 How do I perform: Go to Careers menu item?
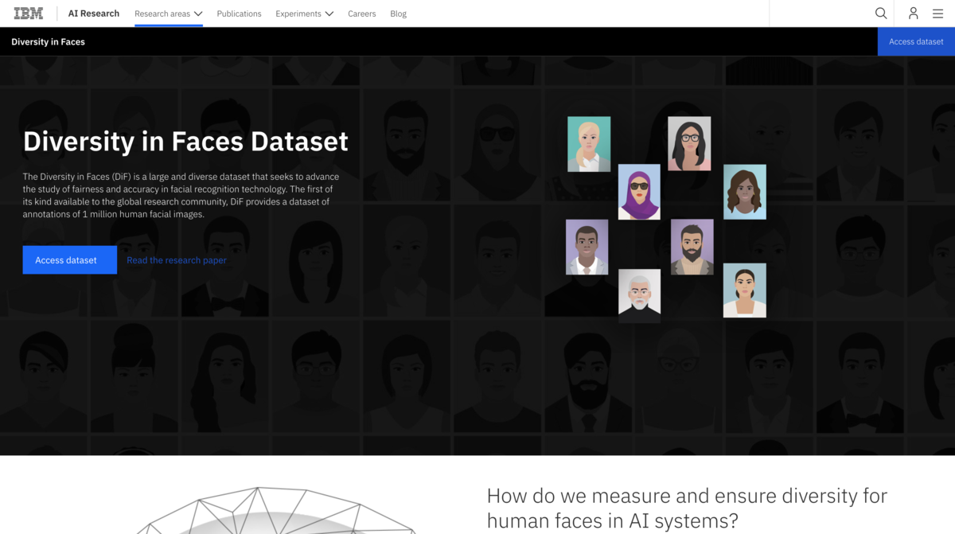pos(361,14)
